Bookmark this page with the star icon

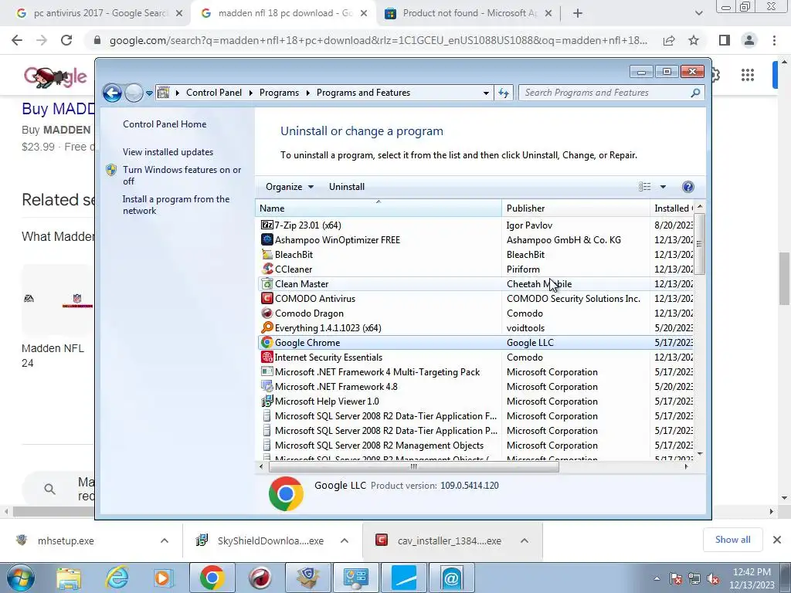coord(694,40)
